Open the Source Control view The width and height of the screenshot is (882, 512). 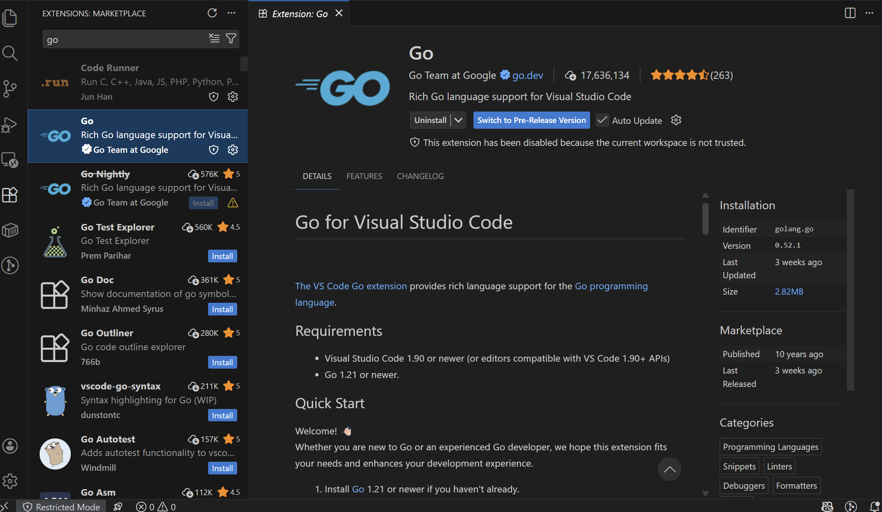(10, 89)
